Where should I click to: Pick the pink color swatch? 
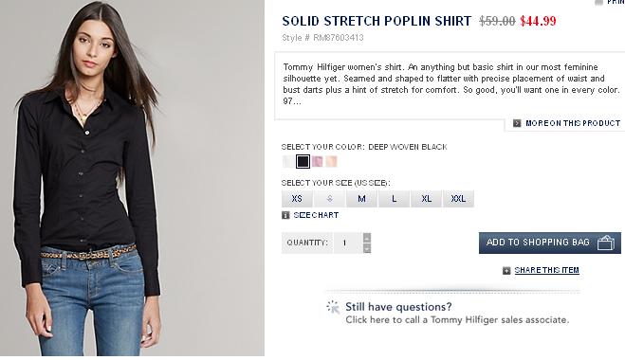click(x=317, y=161)
